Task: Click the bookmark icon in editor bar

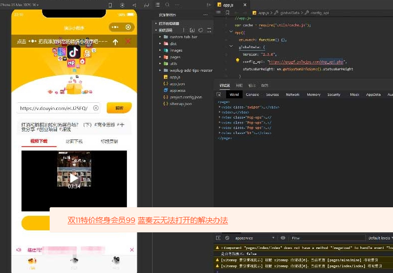Action: [x=228, y=12]
